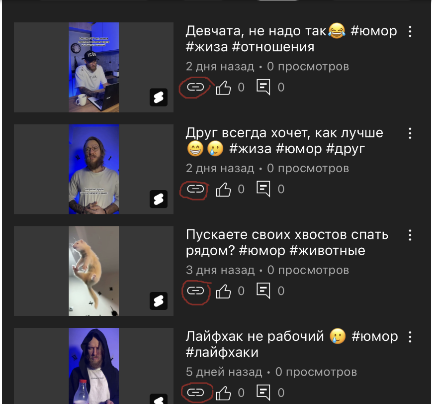Open thumbnail of man at laptop

point(93,67)
